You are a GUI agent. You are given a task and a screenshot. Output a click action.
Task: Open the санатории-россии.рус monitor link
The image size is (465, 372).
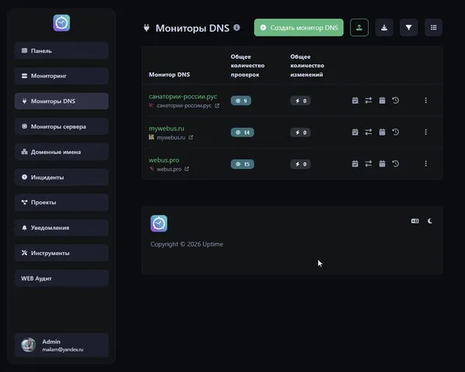point(183,96)
